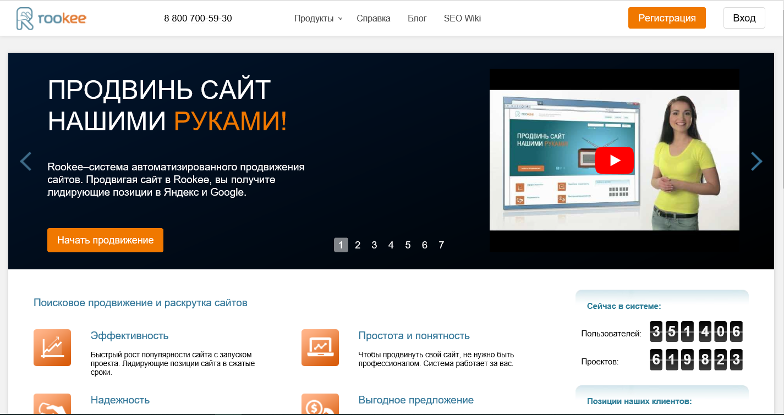Click the ПРОДВИНЬ САЙТ НАШИМИ РУКАМИ headline
This screenshot has width=784, height=415.
pyautogui.click(x=167, y=106)
